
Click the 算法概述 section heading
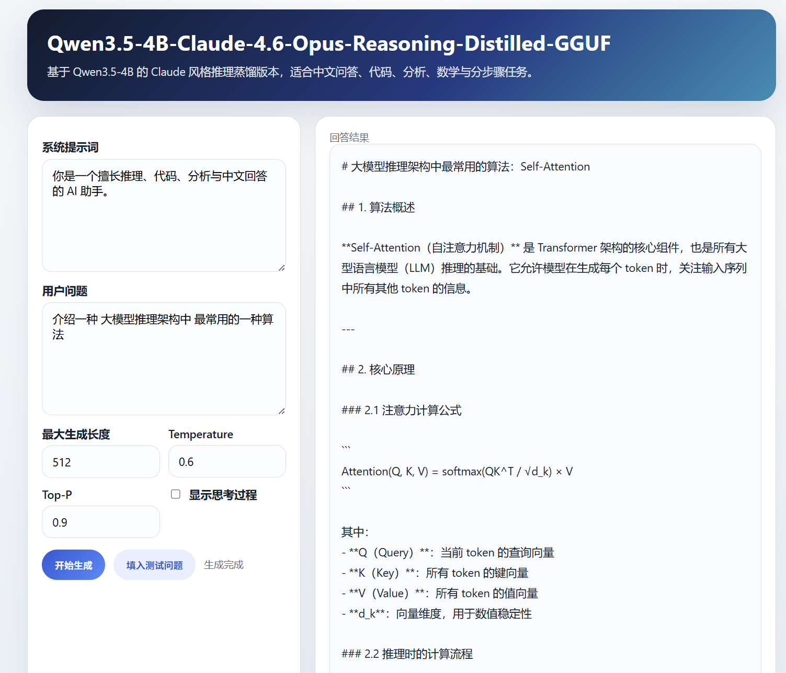pos(377,207)
